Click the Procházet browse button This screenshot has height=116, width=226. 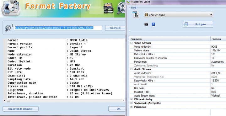(x=115, y=28)
